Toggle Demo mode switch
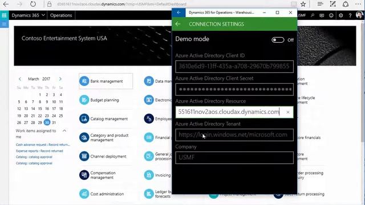The image size is (365, 205). click(x=278, y=40)
